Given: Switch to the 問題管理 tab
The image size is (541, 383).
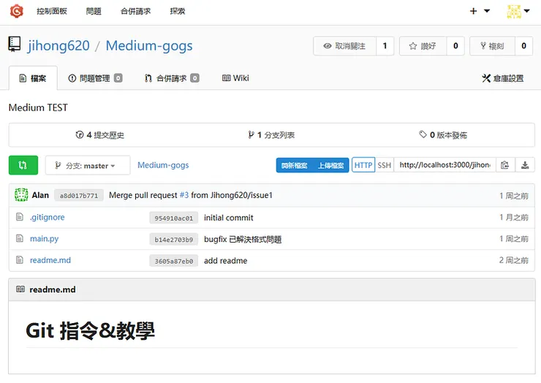Looking at the screenshot, I should pyautogui.click(x=95, y=78).
